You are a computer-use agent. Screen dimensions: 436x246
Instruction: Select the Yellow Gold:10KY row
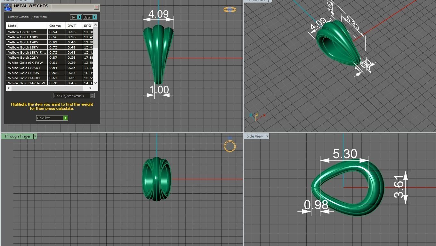pos(50,37)
